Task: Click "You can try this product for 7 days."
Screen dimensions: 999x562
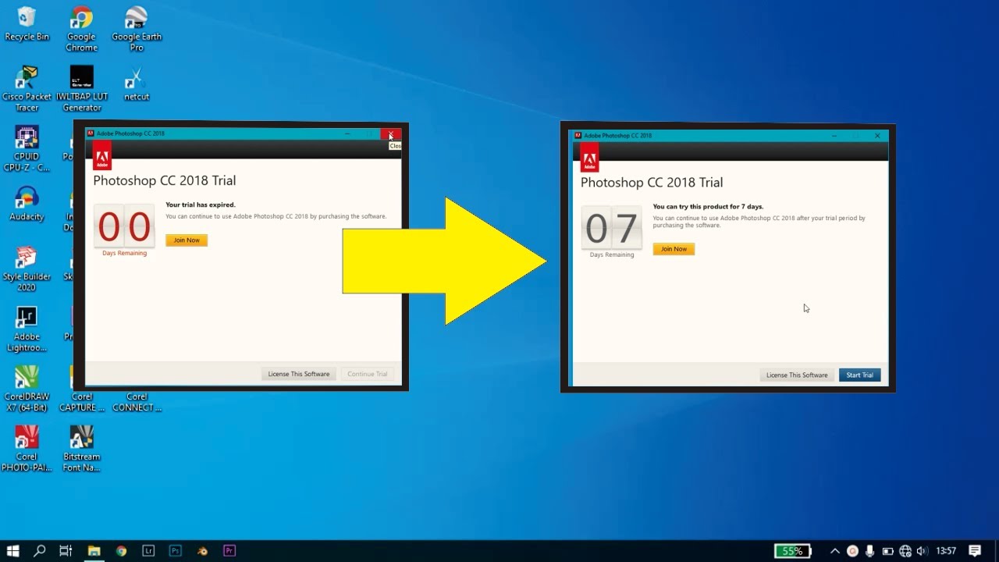Action: (x=709, y=207)
